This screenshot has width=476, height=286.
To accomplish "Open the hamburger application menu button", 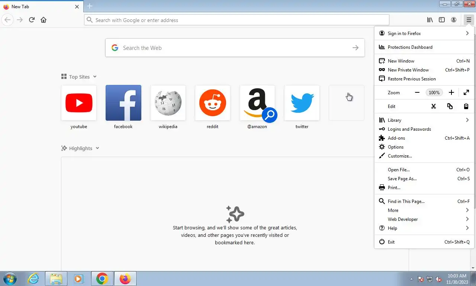I will pos(469,20).
